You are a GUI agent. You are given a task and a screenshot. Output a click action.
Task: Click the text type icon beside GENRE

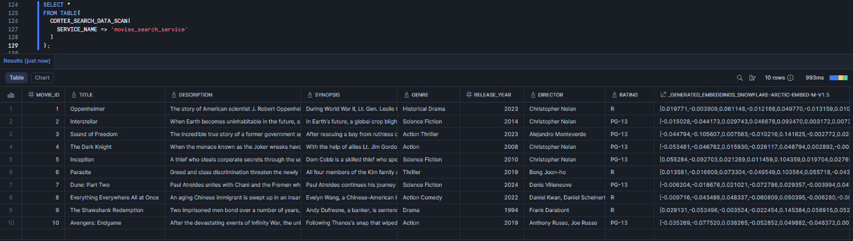pos(406,95)
